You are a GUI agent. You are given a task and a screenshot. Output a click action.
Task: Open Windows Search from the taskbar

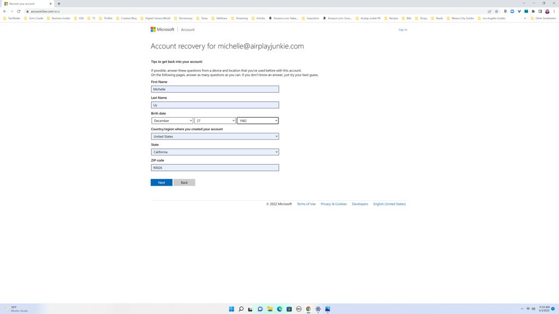coord(241,309)
